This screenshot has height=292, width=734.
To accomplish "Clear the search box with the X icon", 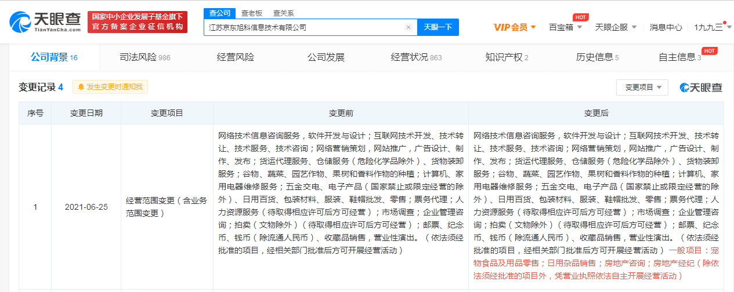I will (x=408, y=27).
